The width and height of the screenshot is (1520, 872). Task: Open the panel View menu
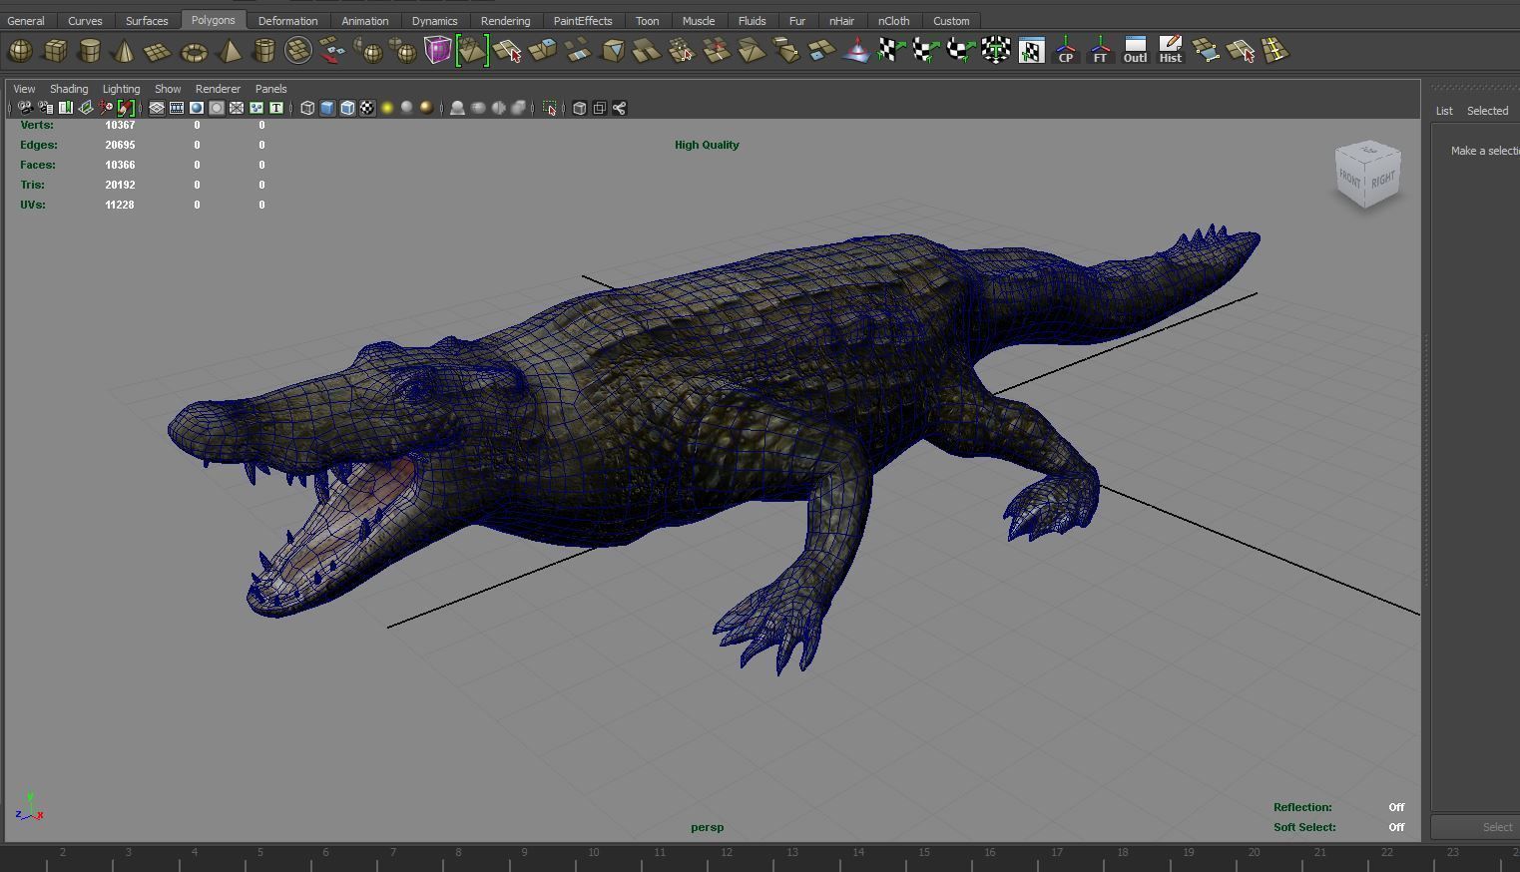24,89
